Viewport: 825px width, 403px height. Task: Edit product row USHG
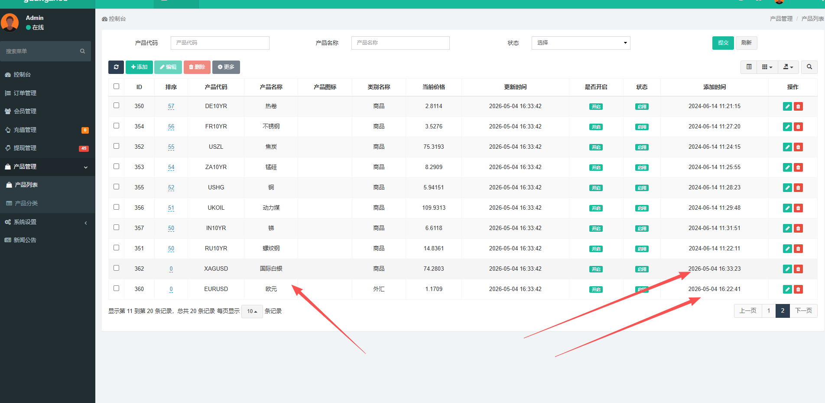tap(788, 188)
